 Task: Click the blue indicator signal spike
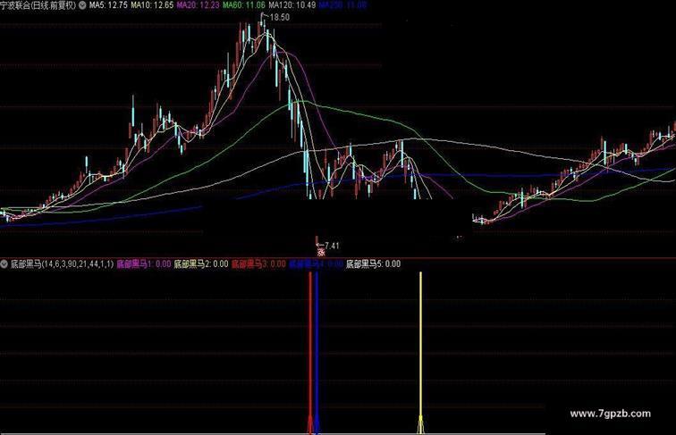pyautogui.click(x=317, y=352)
